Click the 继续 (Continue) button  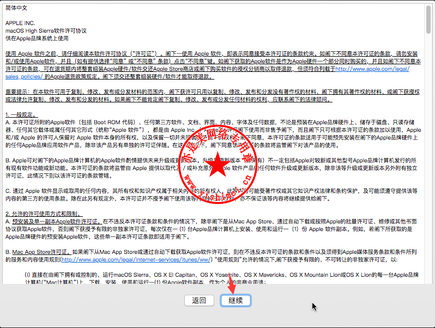(x=235, y=300)
